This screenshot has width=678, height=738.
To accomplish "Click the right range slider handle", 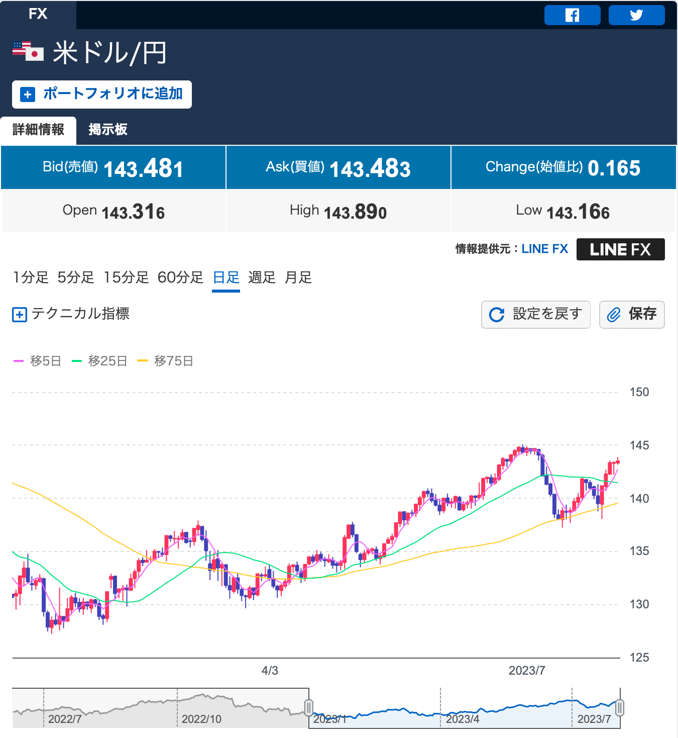I will pos(620,708).
